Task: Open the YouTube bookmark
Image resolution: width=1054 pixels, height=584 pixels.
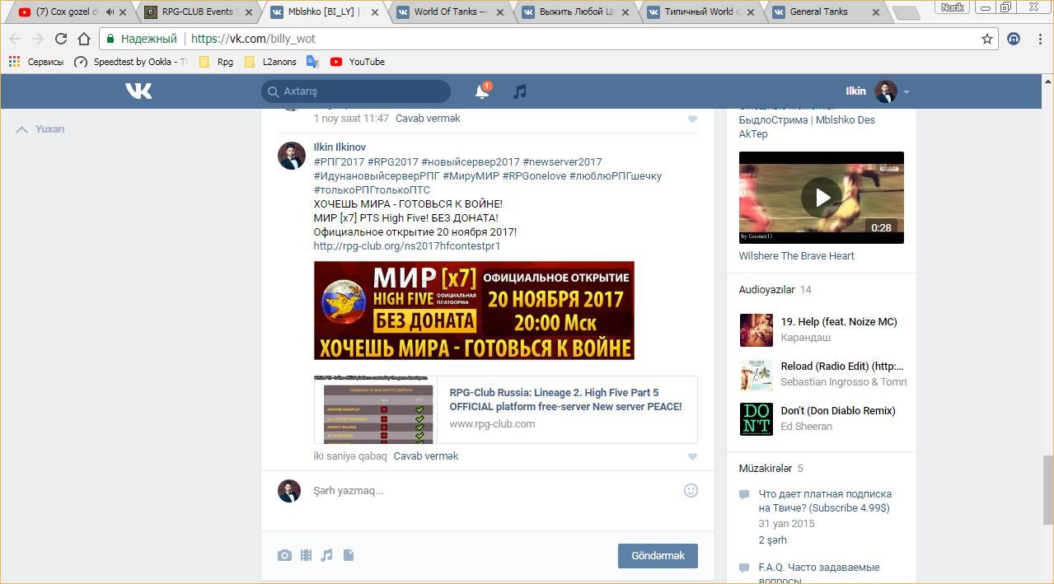Action: tap(358, 62)
